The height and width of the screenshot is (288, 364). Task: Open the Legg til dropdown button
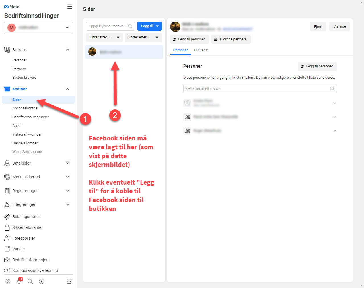coord(149,26)
